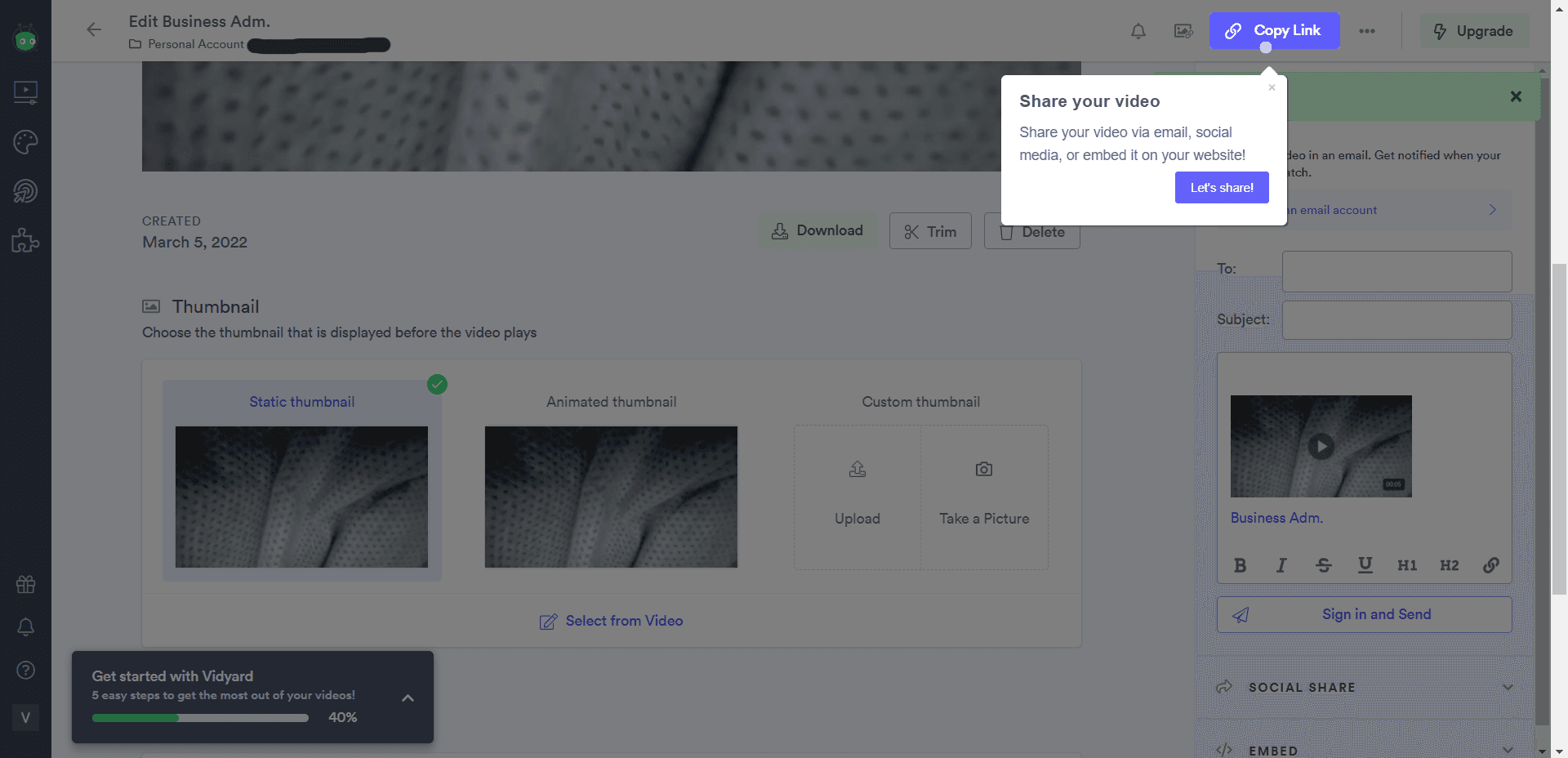The image size is (1568, 758).
Task: Click Sign in and Send button
Action: 1365,614
